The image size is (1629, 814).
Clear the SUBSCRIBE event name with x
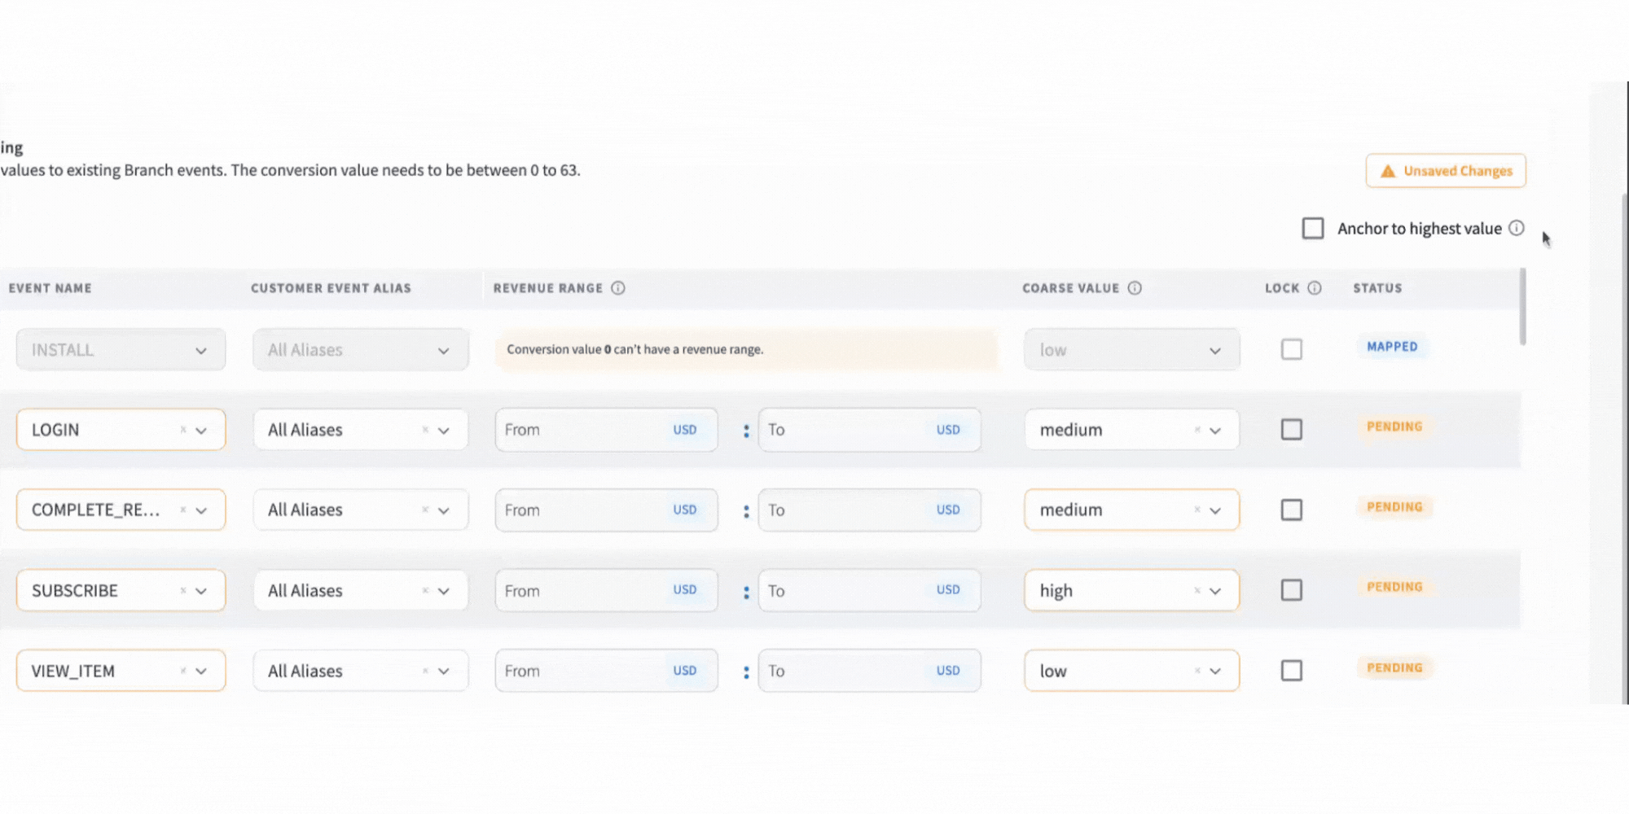point(183,590)
